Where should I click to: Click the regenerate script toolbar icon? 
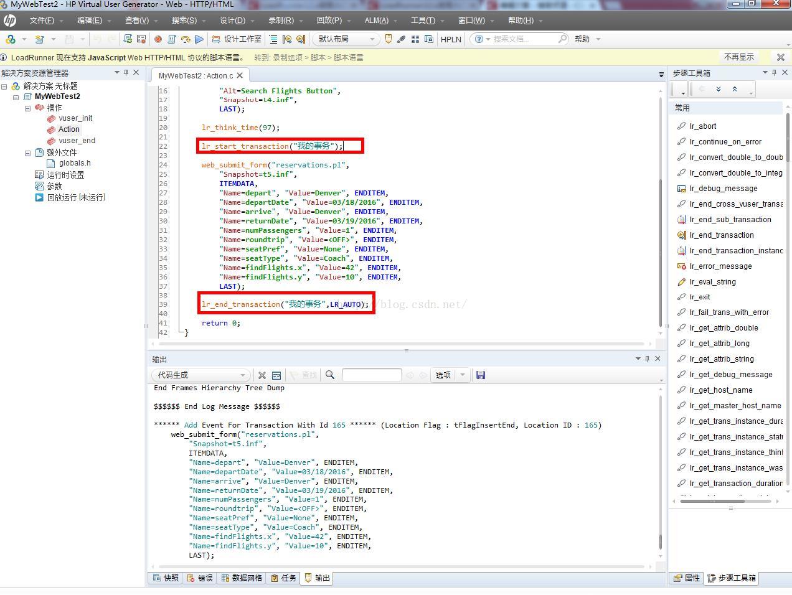point(128,39)
